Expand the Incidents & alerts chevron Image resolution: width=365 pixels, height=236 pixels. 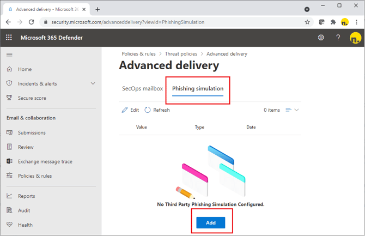click(93, 83)
